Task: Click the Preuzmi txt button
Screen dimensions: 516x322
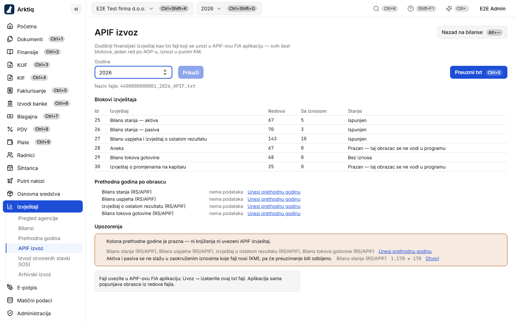Action: coord(478,72)
